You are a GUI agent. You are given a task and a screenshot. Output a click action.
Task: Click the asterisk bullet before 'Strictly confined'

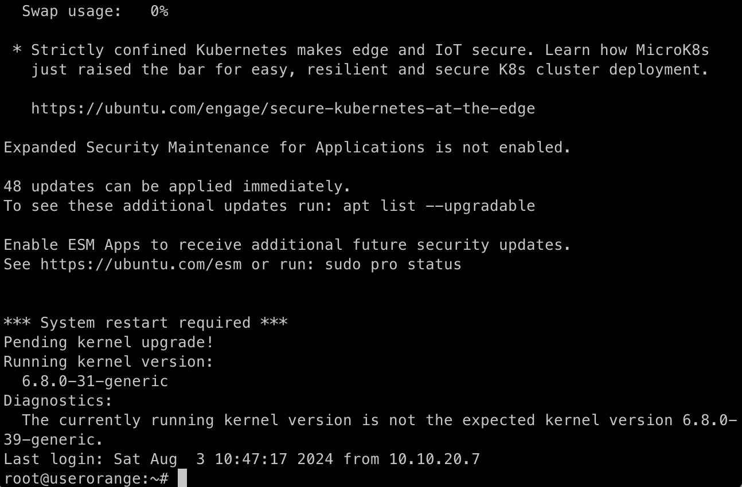pyautogui.click(x=18, y=50)
